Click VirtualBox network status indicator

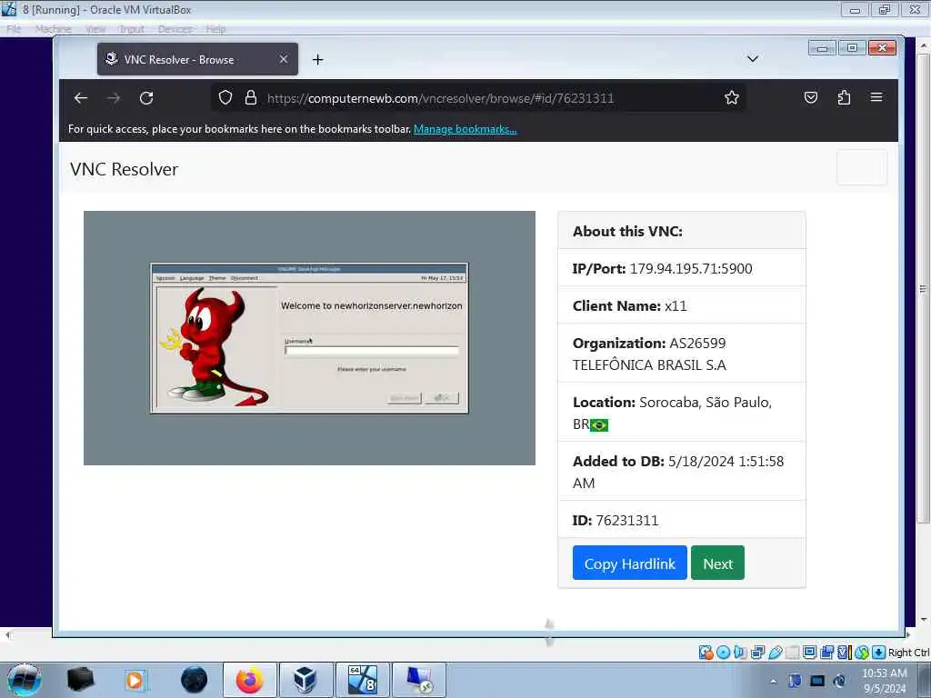(x=757, y=653)
